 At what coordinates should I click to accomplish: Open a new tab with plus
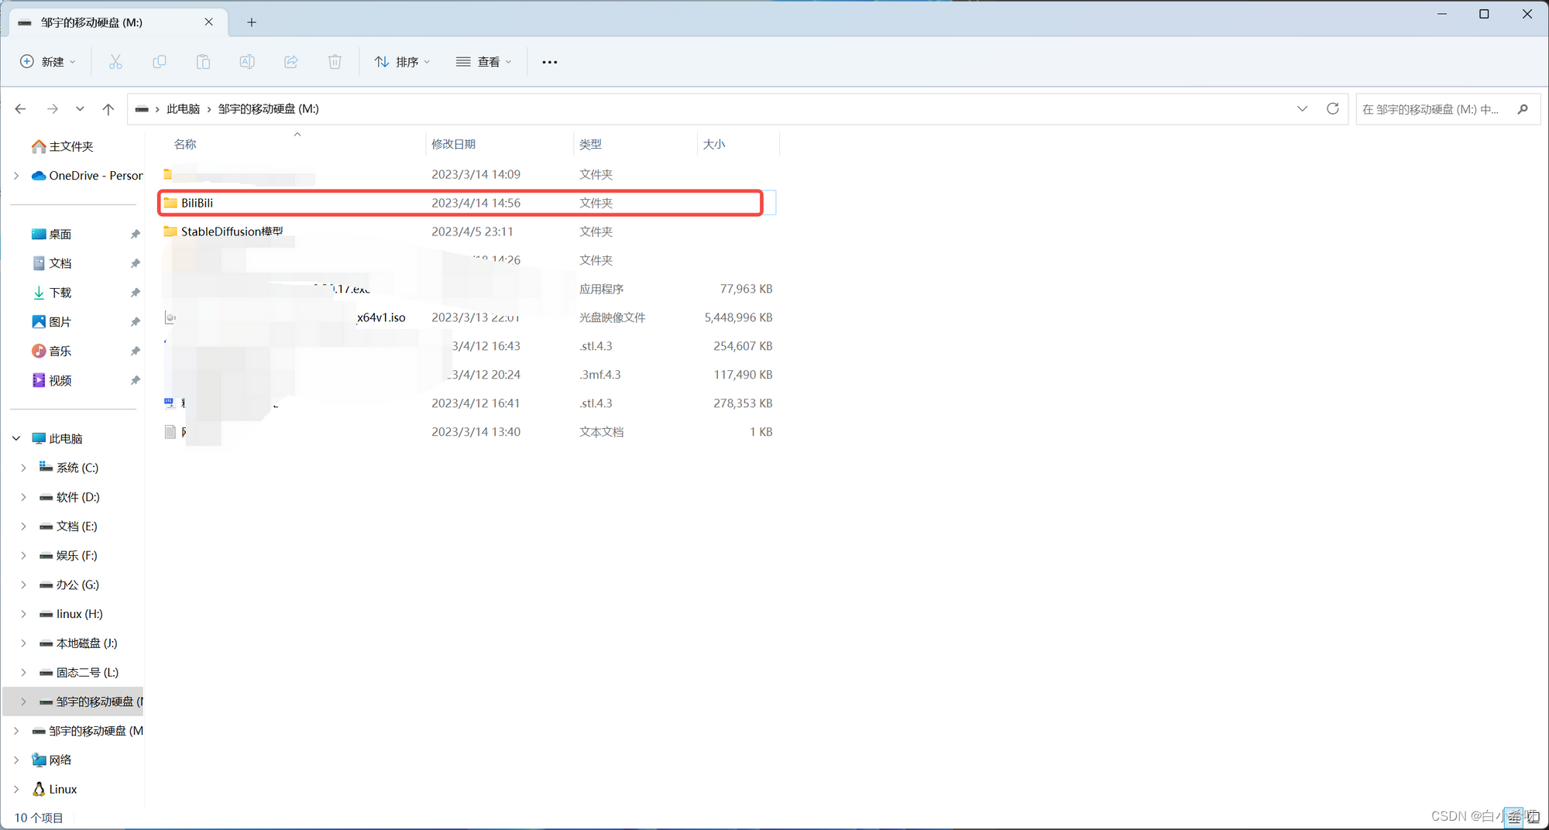[252, 22]
